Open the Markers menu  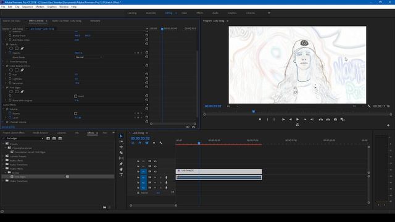[39, 7]
